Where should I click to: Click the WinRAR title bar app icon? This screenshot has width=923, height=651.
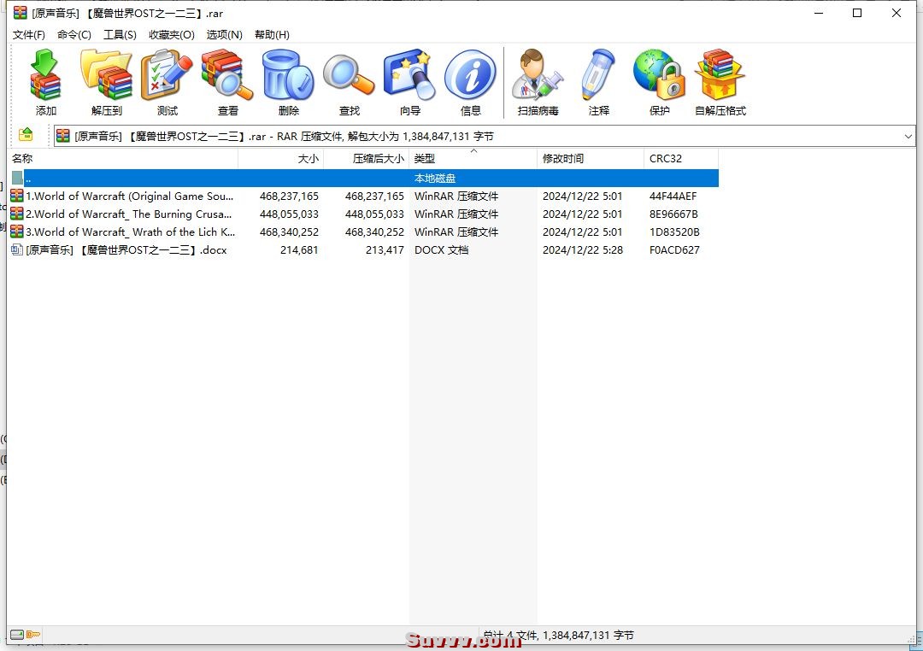(20, 12)
